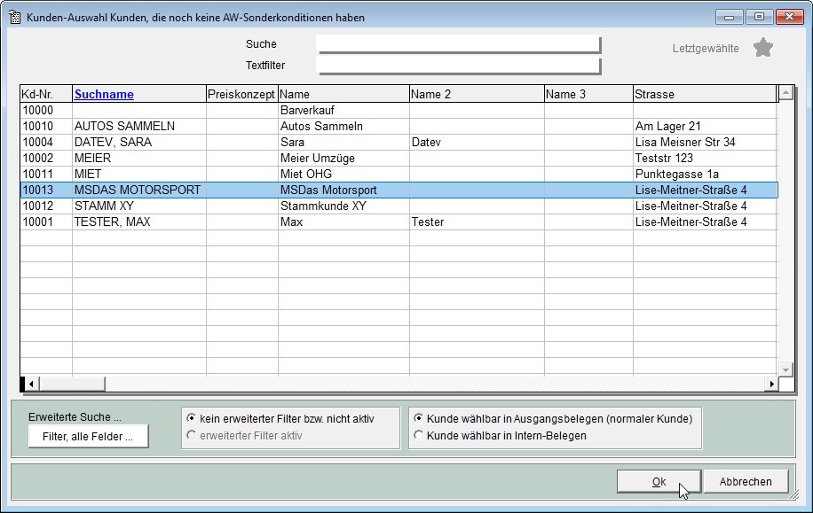Select the STAMM XY customer row
Image resolution: width=813 pixels, height=513 pixels.
pos(399,206)
